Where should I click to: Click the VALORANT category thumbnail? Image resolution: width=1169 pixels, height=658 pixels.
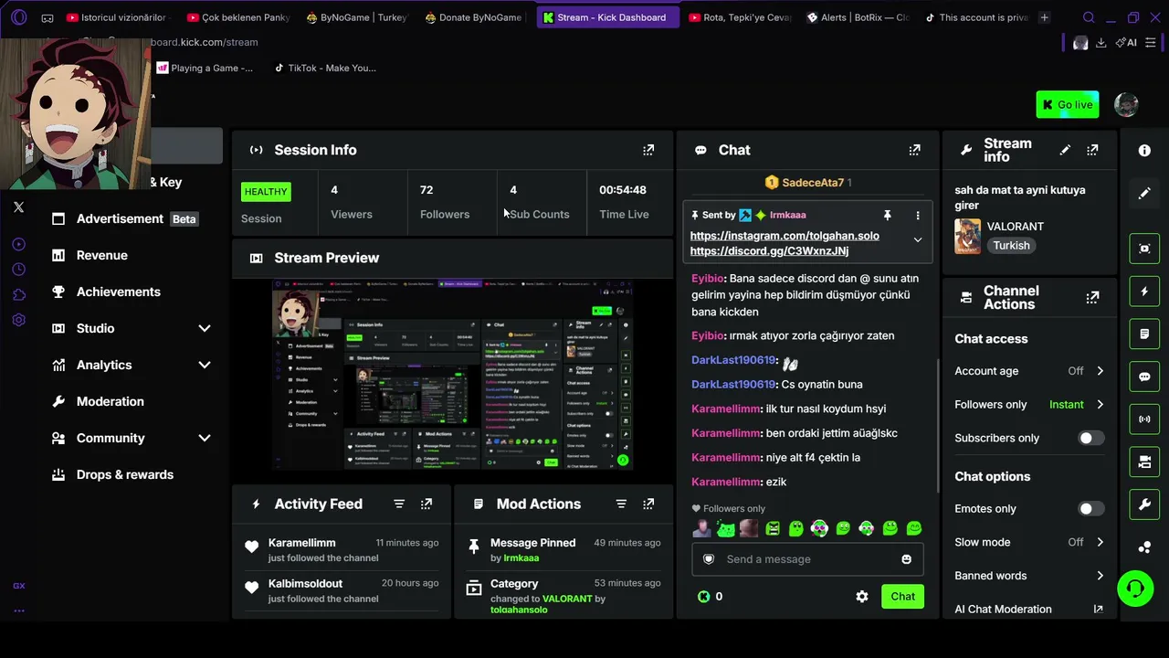(967, 236)
